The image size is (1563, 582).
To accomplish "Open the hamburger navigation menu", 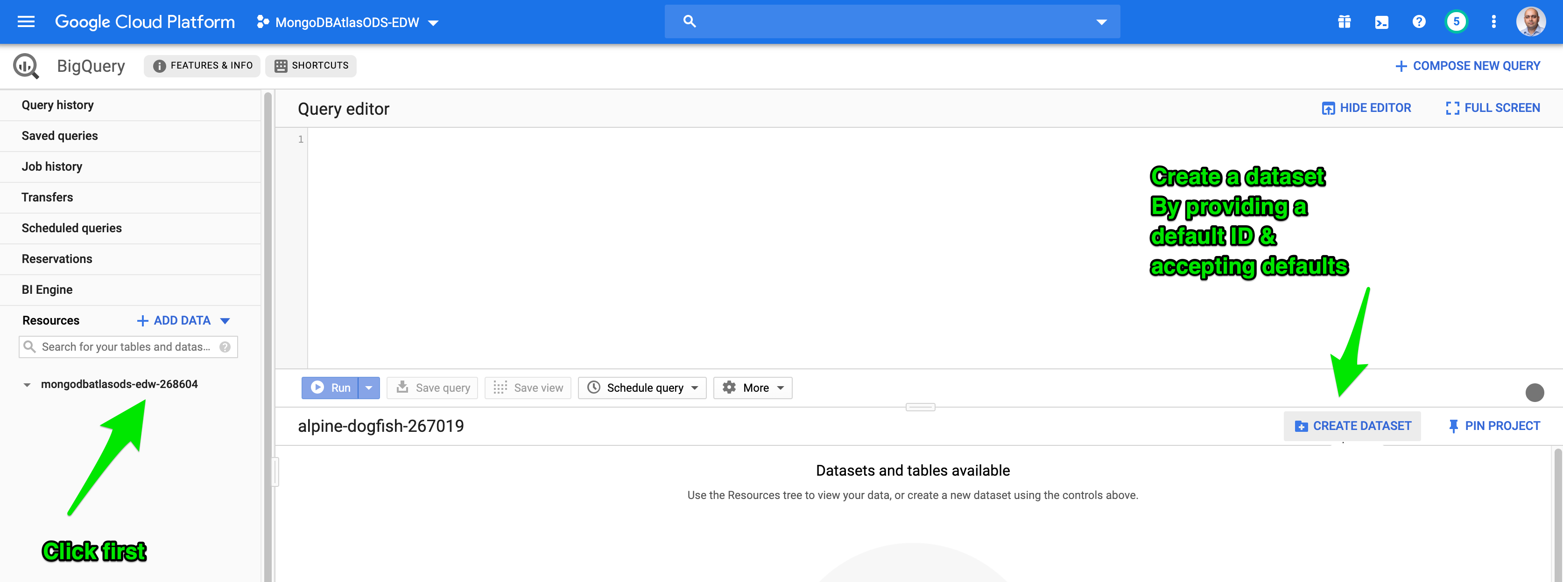I will (26, 22).
